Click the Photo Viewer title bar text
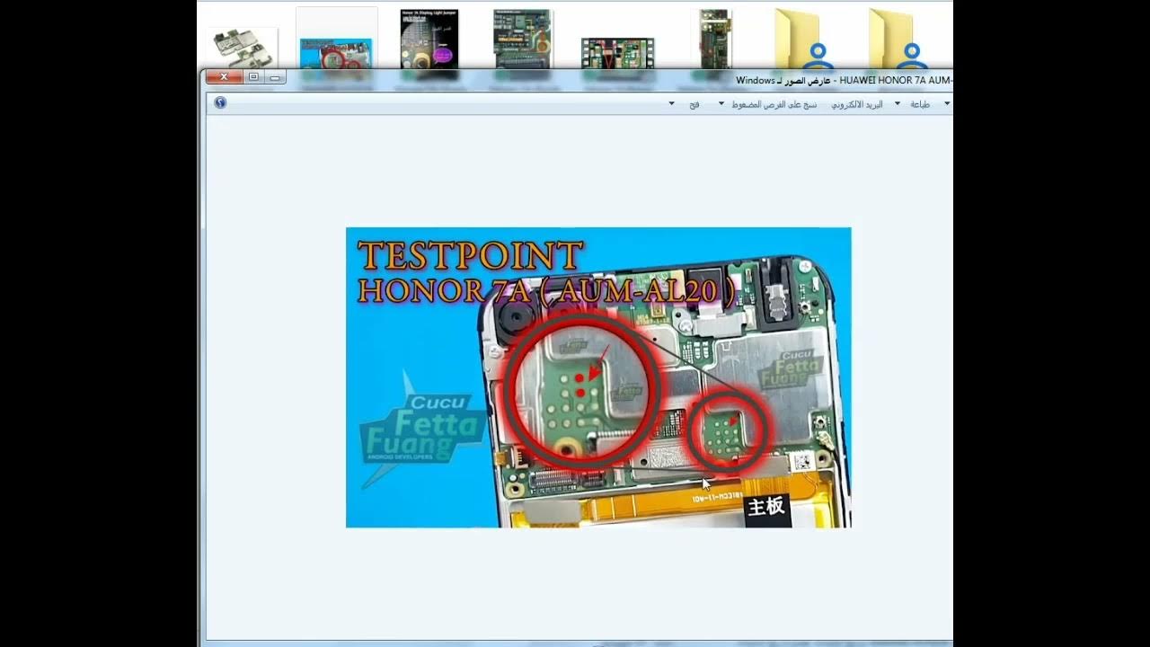Screen dimensions: 1150x647 [844, 80]
